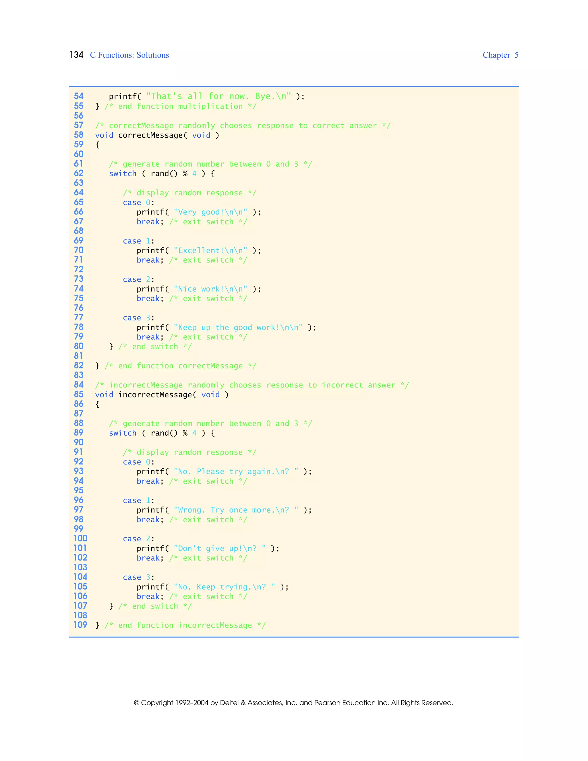Select the printf "Excellent!" statement
The image size is (588, 761).
[199, 250]
